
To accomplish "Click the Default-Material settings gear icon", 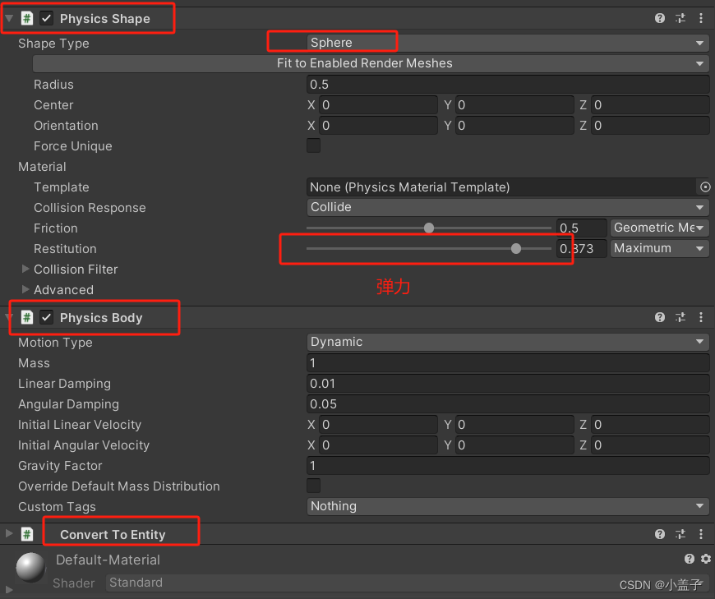I will click(706, 559).
